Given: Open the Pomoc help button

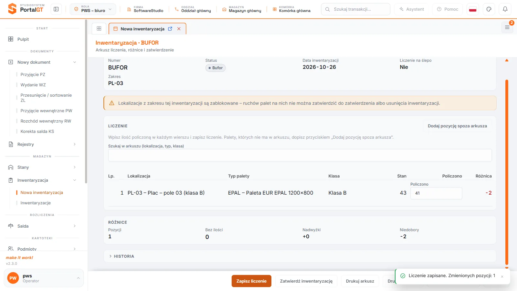Looking at the screenshot, I should point(448,9).
